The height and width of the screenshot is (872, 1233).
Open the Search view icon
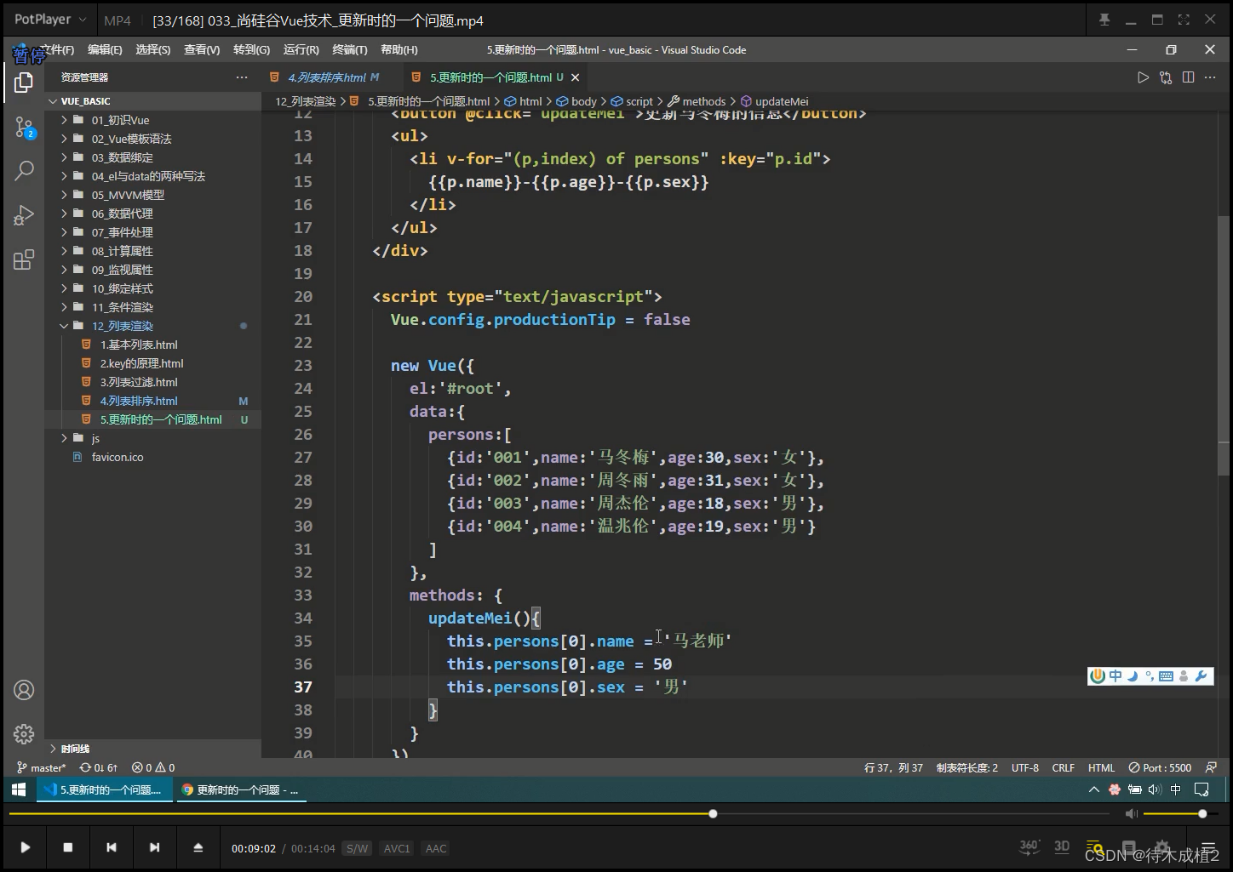24,170
